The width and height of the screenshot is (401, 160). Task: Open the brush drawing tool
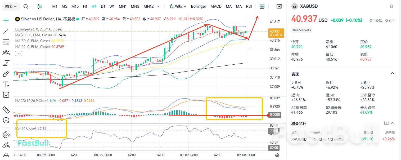coord(6,74)
